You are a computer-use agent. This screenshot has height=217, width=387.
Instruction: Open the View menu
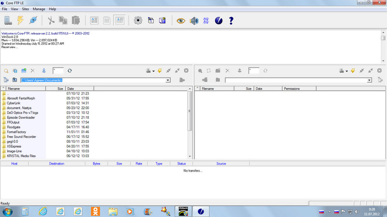coord(15,9)
